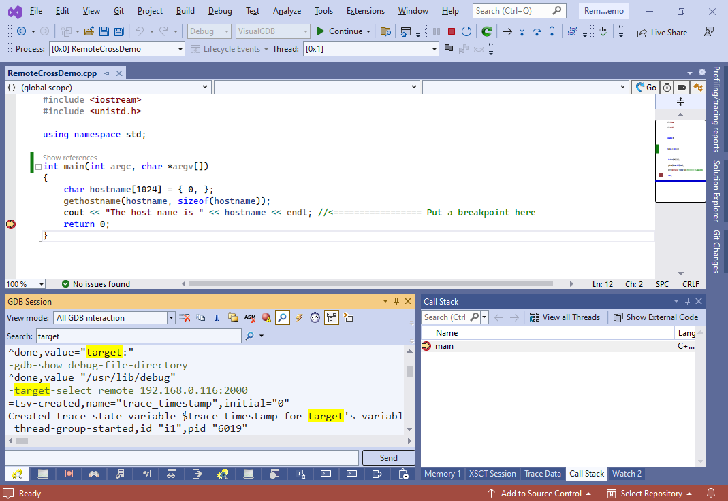Click the red Stop Debugging square
The width and height of the screenshot is (728, 501).
[451, 31]
